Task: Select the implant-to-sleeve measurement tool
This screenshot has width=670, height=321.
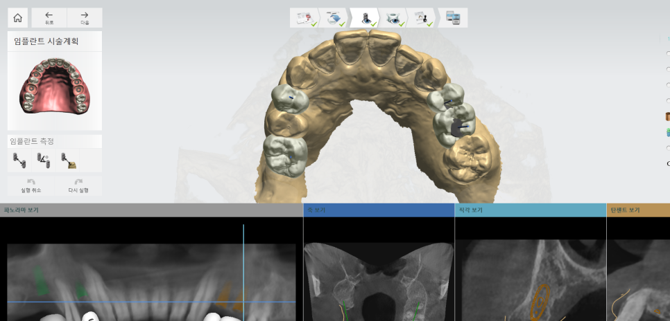Action: coord(67,161)
